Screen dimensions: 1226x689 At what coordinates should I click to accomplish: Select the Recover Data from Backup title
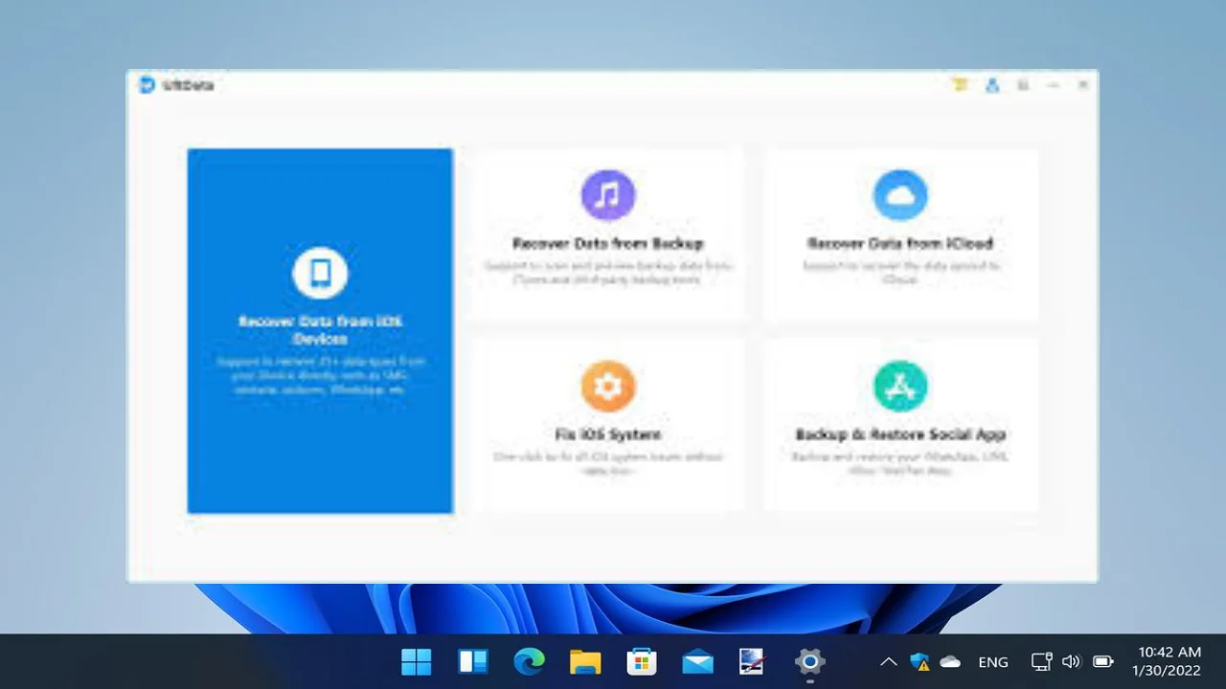608,243
